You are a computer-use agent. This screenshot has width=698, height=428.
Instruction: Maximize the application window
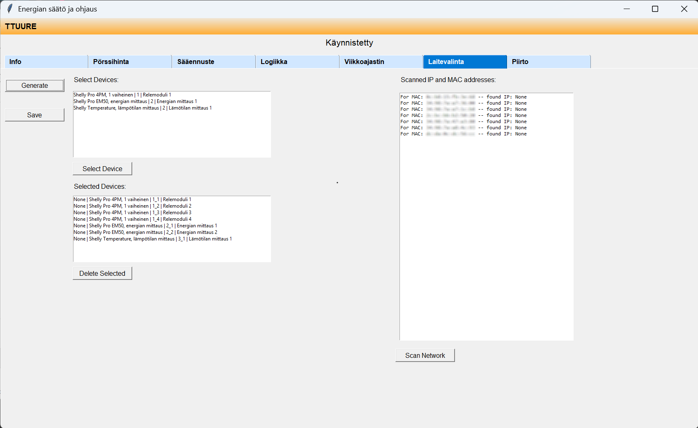coord(655,9)
